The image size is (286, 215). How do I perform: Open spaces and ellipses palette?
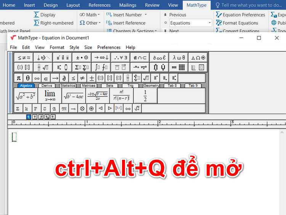coord(43,58)
